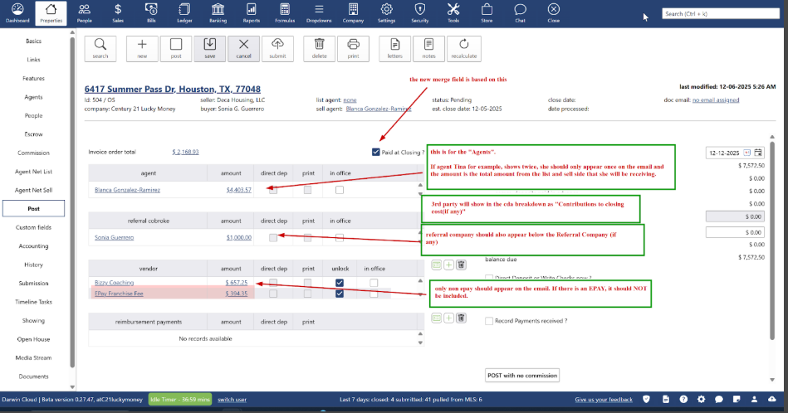Click the save toolbar button

[209, 48]
